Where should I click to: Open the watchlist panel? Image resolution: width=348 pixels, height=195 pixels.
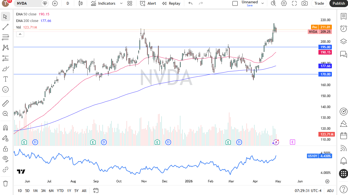pyautogui.click(x=343, y=16)
